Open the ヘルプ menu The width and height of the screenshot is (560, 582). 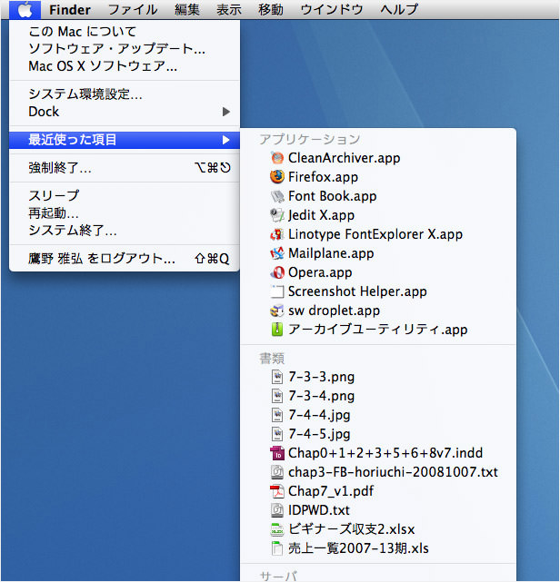pos(399,10)
